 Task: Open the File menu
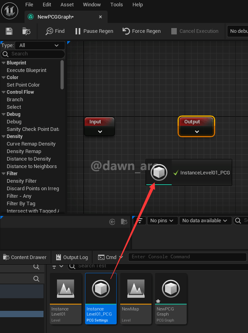pos(29,5)
